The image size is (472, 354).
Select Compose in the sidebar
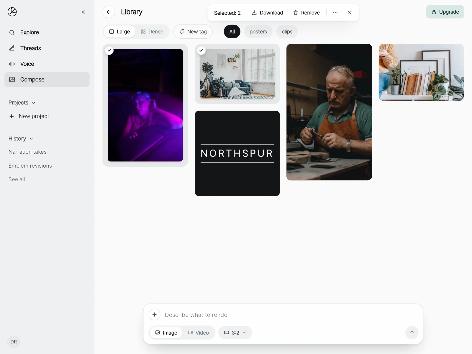(47, 80)
